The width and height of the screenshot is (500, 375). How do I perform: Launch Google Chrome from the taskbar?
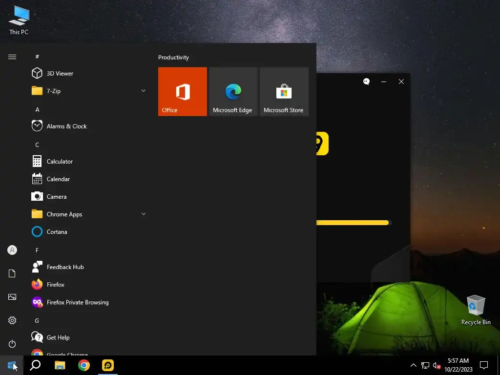[84, 365]
